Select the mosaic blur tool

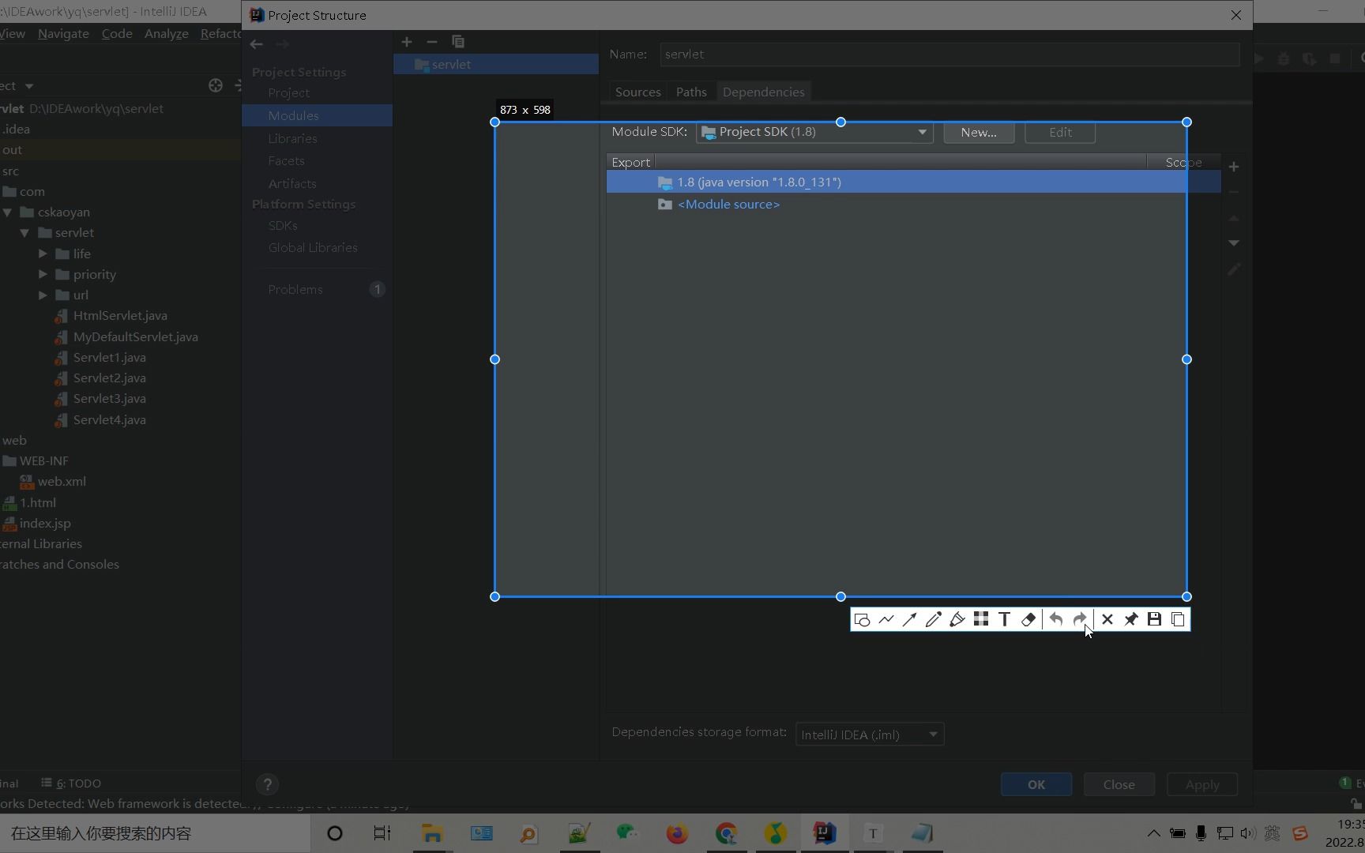point(981,620)
